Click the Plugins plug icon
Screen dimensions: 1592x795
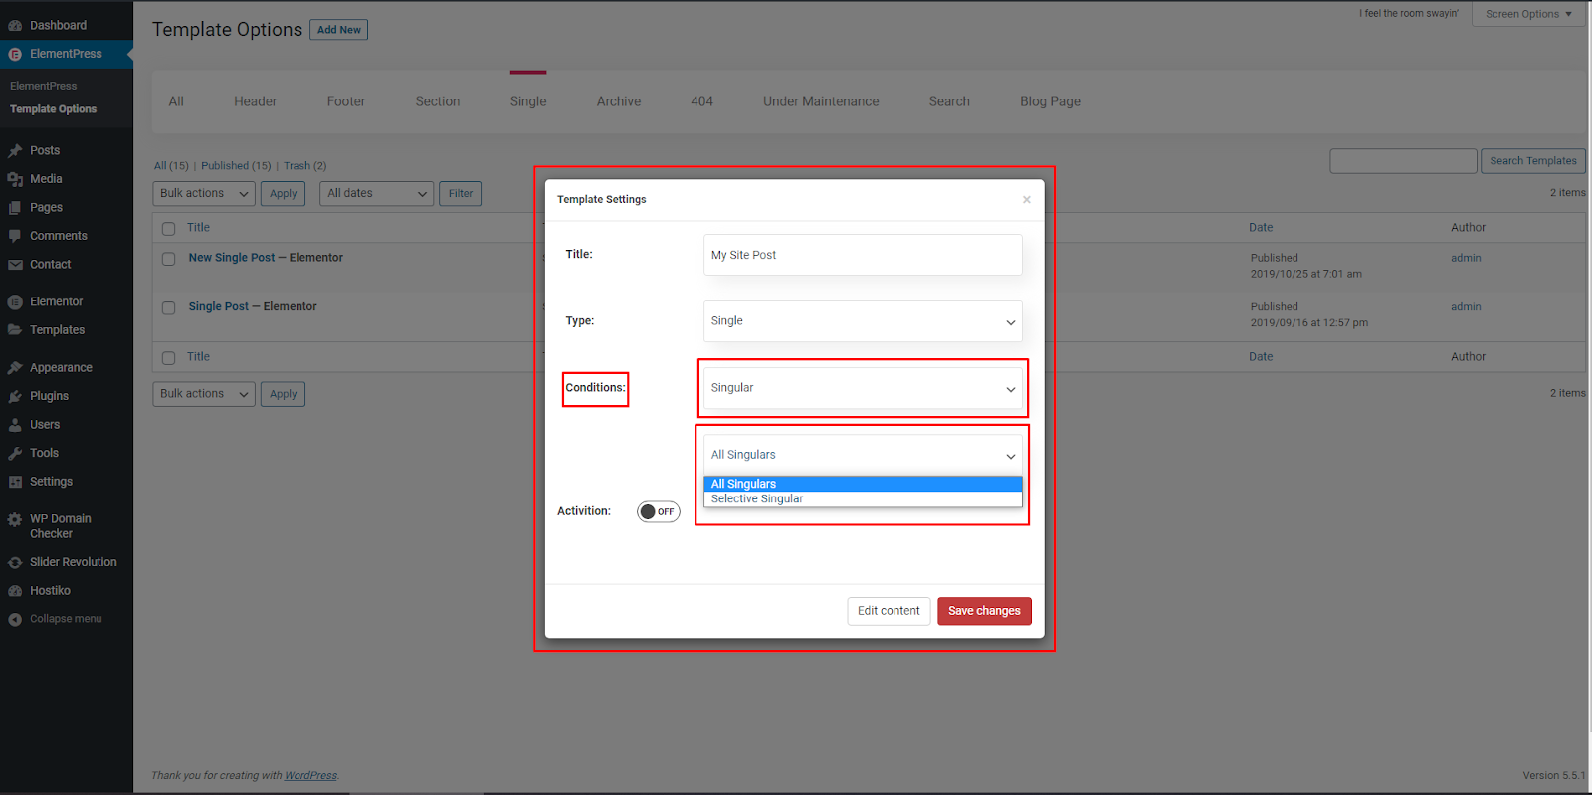pyautogui.click(x=15, y=396)
